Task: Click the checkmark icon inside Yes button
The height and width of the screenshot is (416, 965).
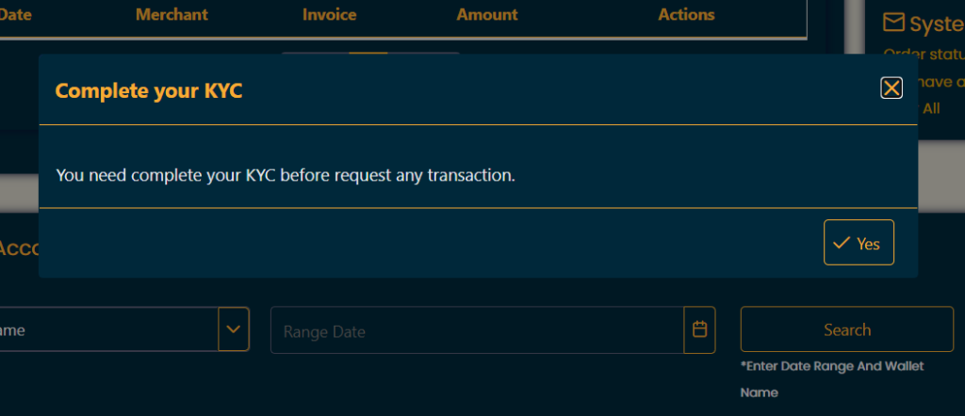Action: [841, 243]
